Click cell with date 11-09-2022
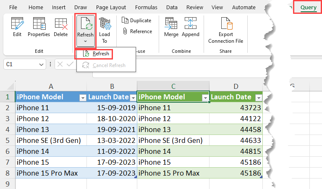Image resolution: width=322 pixels, height=189 pixels. coord(112,151)
